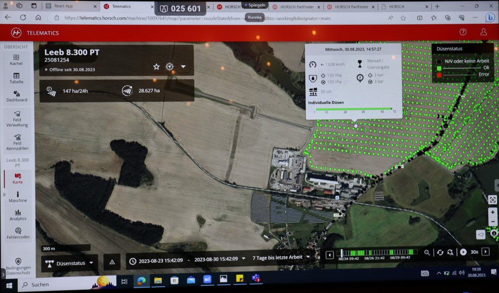Click the red Error legend swatch
Viewport: 499px width, 293px height.
[x=439, y=75]
